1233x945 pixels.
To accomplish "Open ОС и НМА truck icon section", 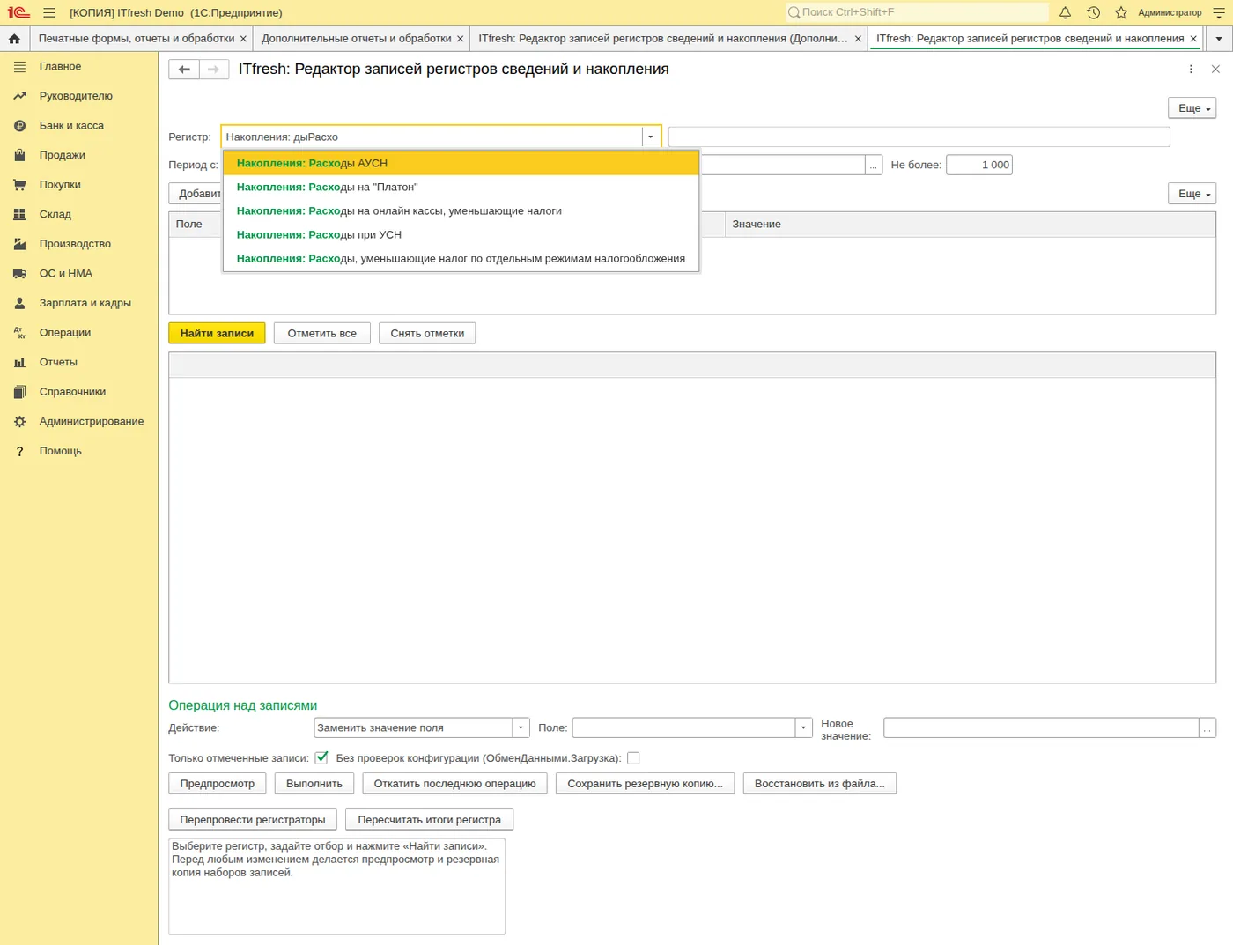I will tap(19, 274).
